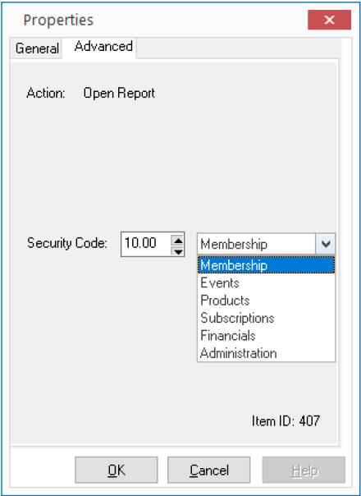Switch to the General tab
This screenshot has height=496, width=361.
[x=37, y=48]
